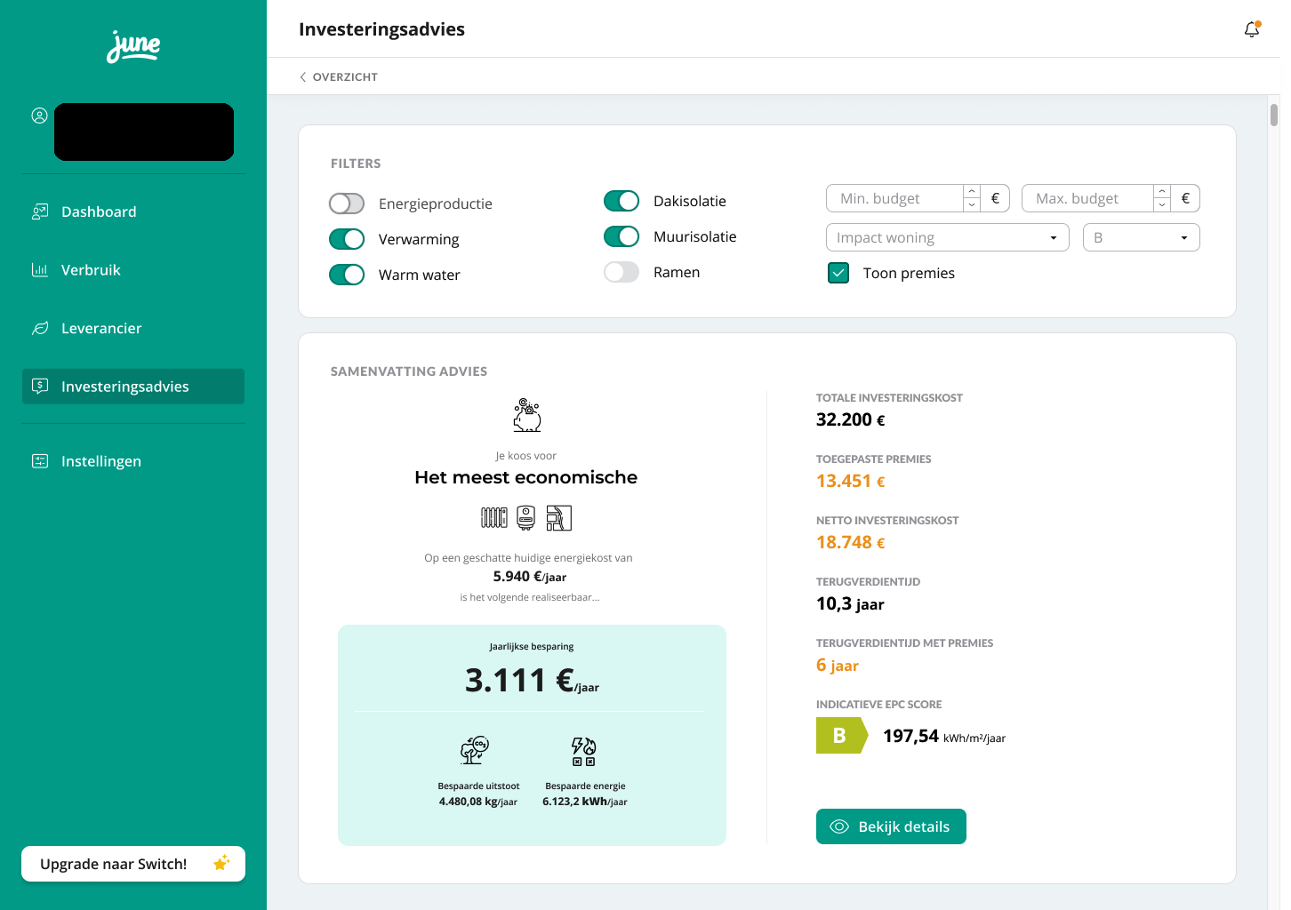Click the 6 jaar payback with premiums
1291x910 pixels.
click(x=838, y=666)
